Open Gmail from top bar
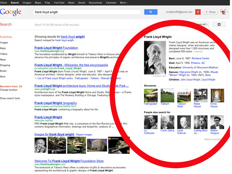232x174 pixels. (x=82, y=2)
